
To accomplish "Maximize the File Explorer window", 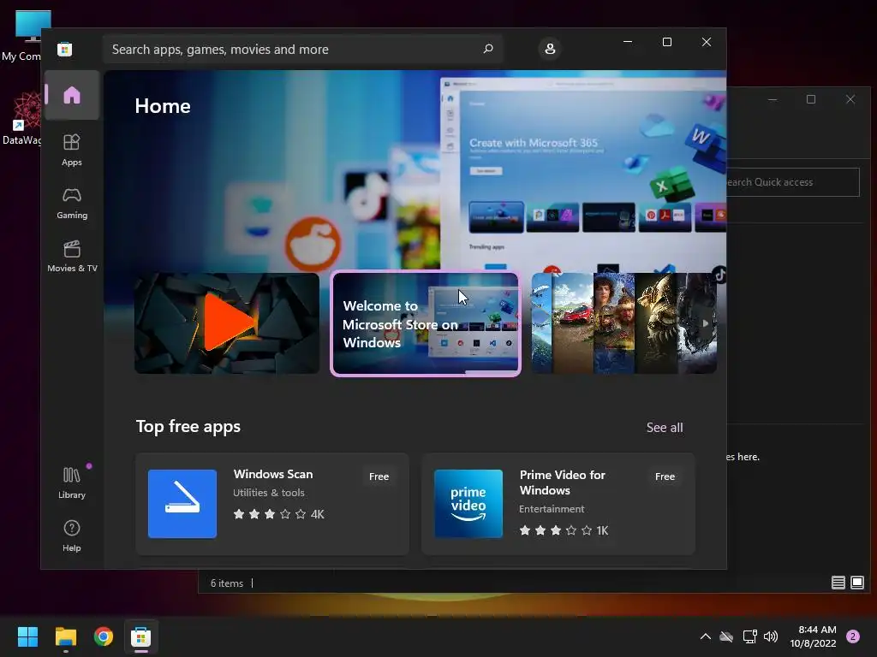I will click(811, 99).
